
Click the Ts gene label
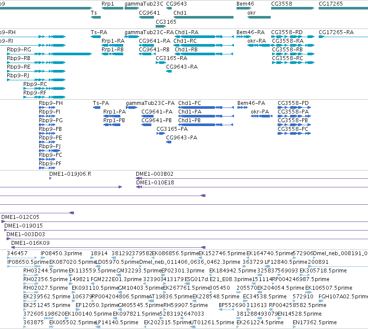[94, 13]
